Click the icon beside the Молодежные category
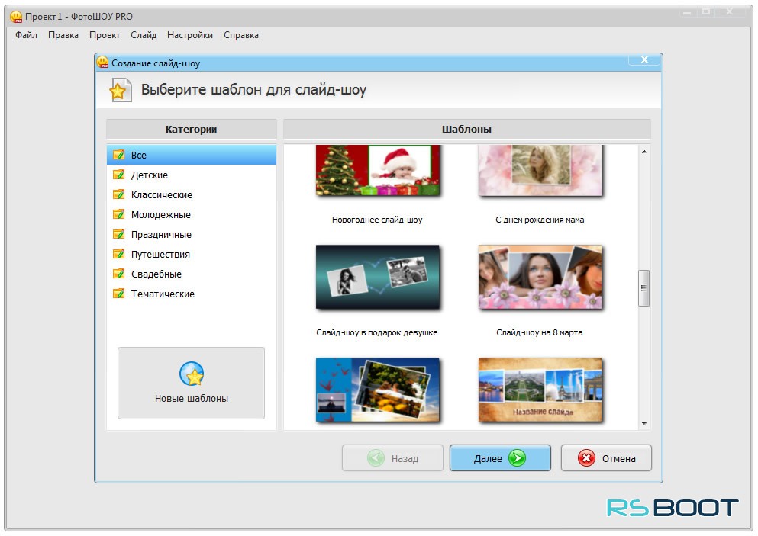This screenshot has height=536, width=758. [x=118, y=214]
